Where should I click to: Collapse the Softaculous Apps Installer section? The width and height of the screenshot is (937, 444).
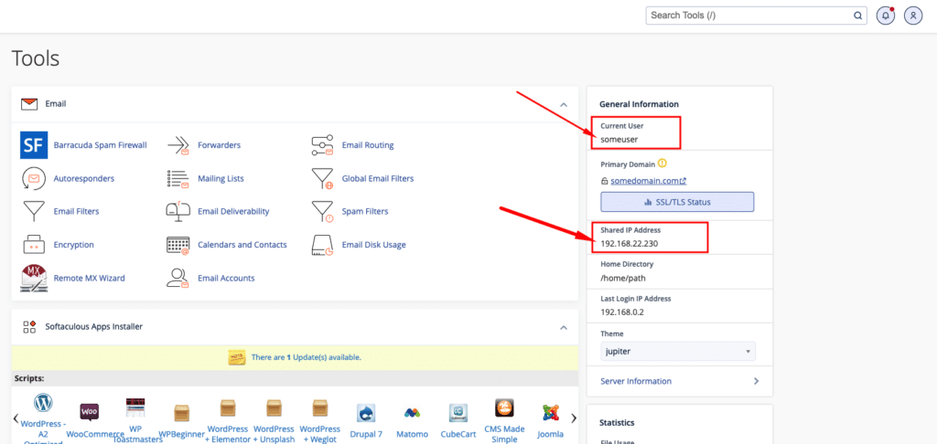point(564,326)
